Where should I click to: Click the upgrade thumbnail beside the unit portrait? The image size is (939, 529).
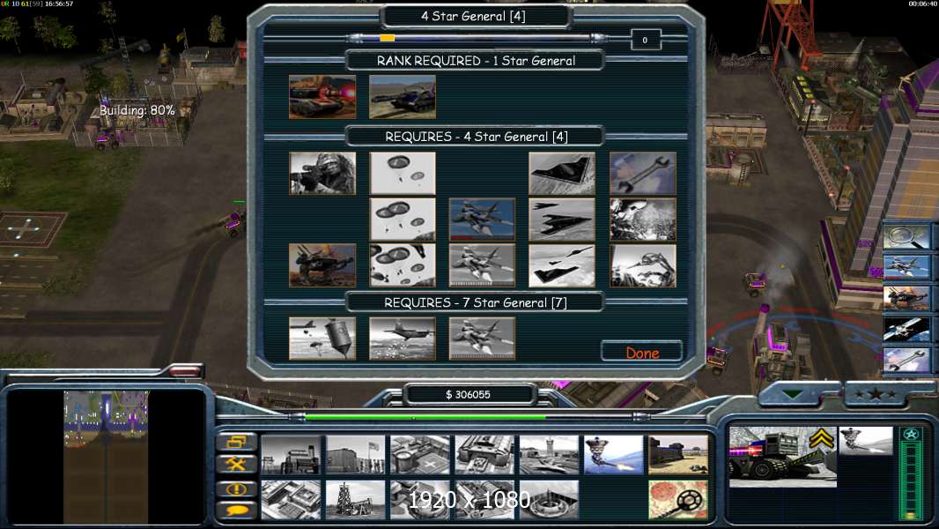click(866, 441)
